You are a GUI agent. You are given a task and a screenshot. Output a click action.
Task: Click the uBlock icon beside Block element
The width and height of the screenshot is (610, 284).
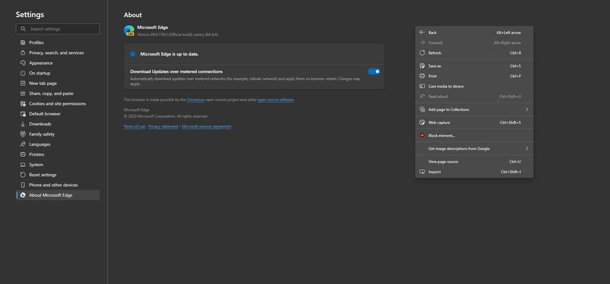(x=422, y=136)
